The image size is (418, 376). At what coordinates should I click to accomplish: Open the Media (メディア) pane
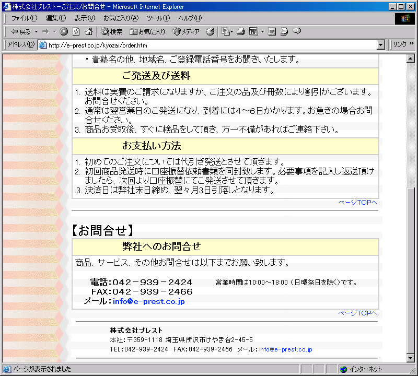(186, 32)
